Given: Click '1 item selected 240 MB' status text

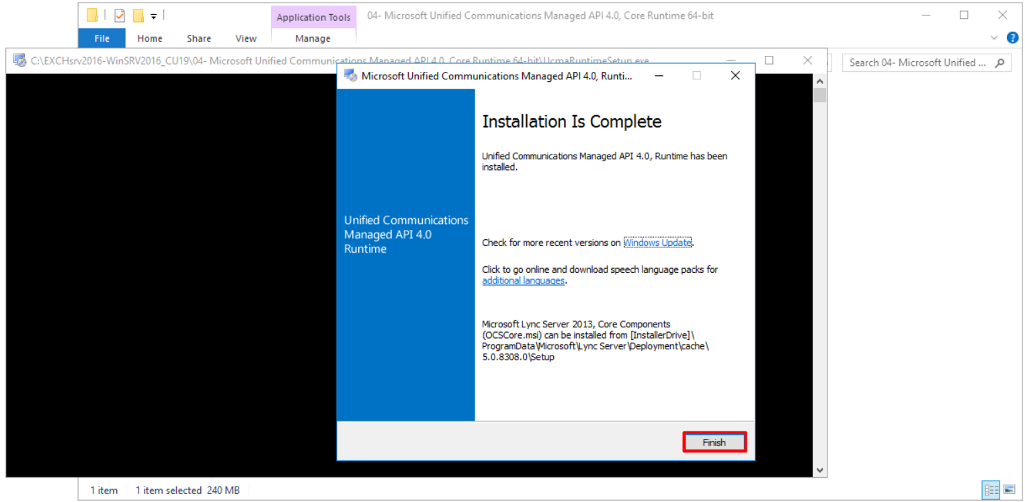Looking at the screenshot, I should [x=188, y=491].
